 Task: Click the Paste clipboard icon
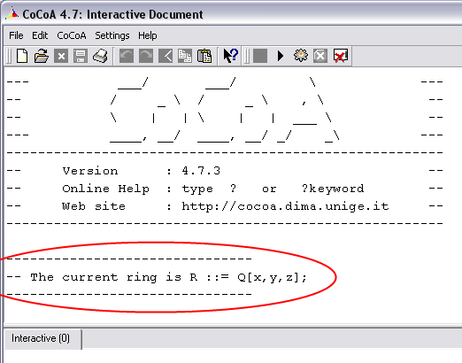point(204,56)
